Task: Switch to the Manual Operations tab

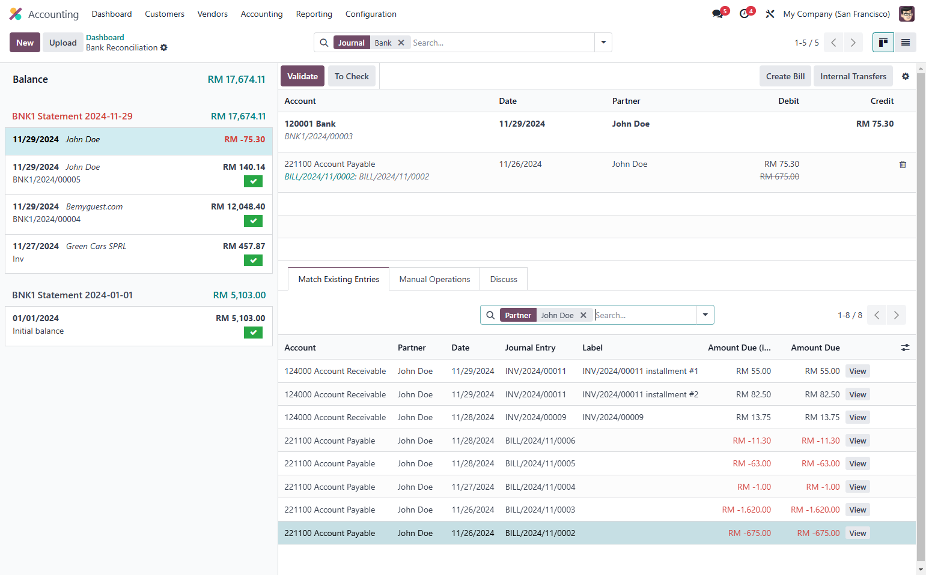Action: pyautogui.click(x=435, y=279)
